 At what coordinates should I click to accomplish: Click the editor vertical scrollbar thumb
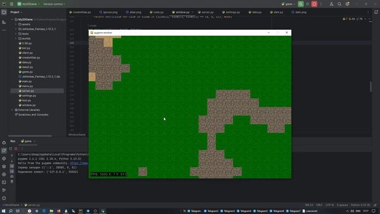click(x=370, y=87)
